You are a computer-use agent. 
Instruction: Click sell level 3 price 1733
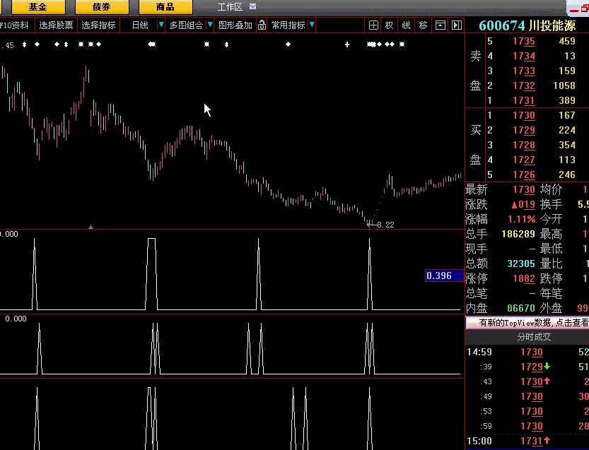(524, 71)
